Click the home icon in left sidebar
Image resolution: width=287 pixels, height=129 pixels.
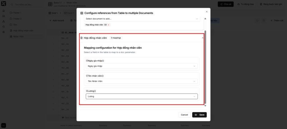[3, 11]
